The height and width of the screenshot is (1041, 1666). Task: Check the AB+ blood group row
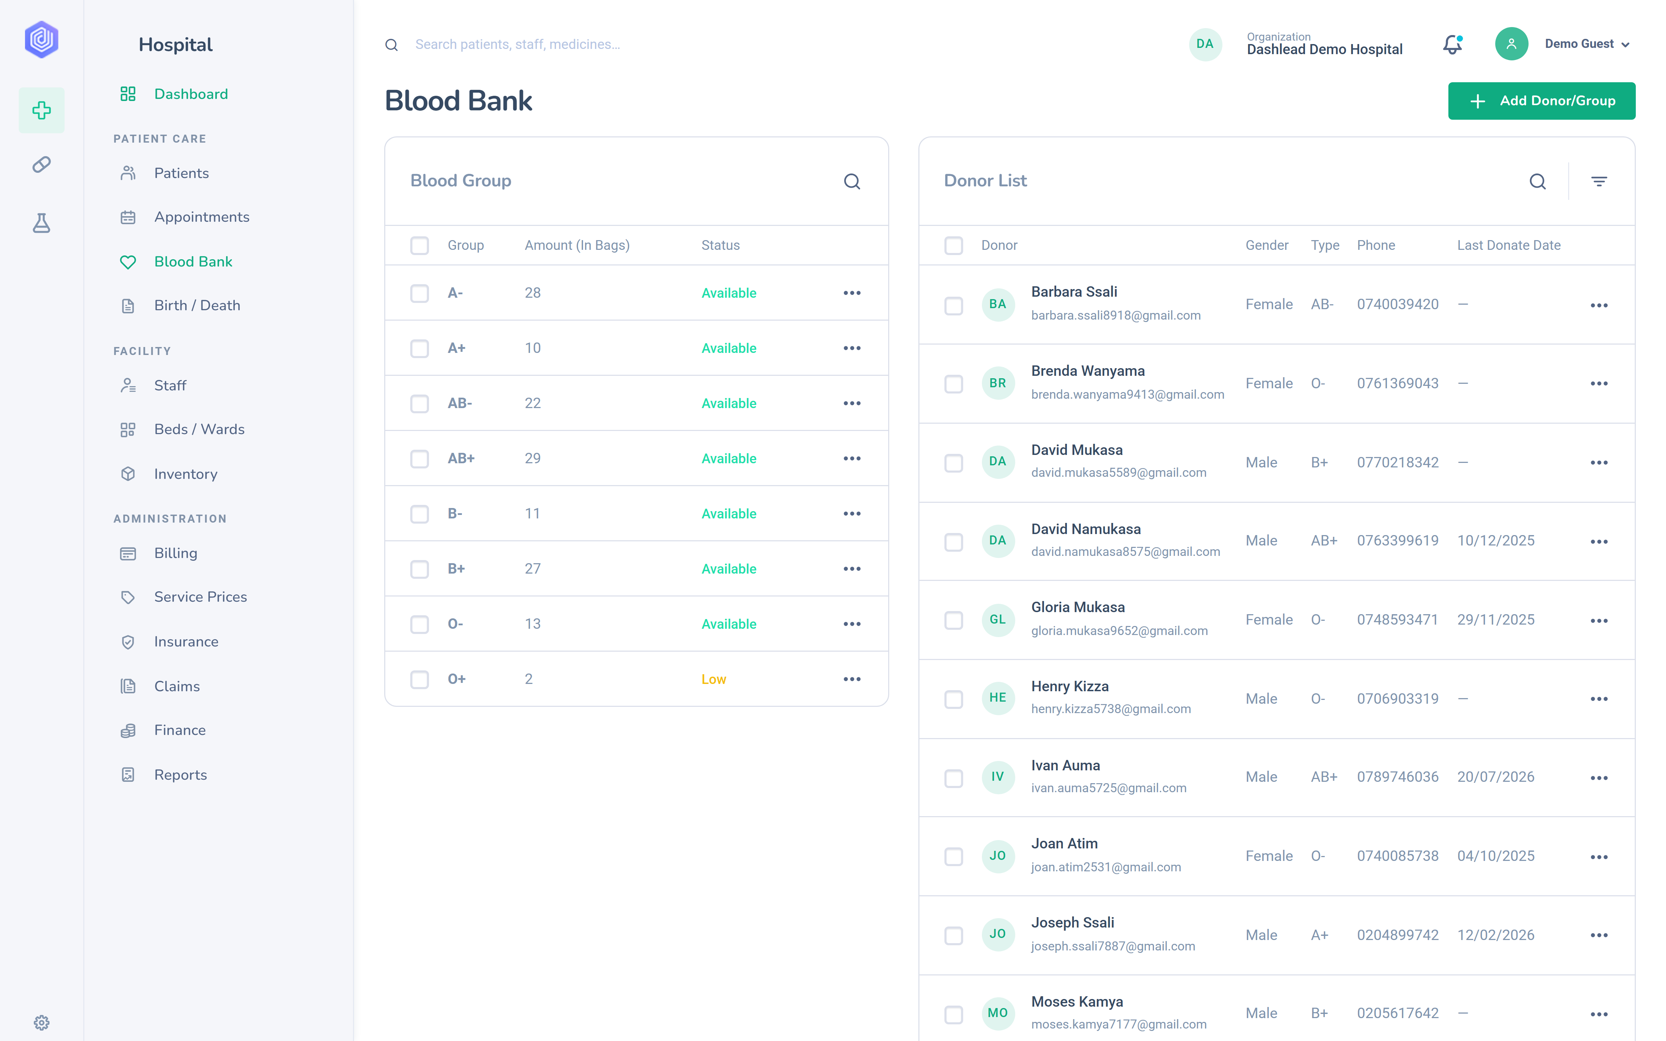point(419,458)
